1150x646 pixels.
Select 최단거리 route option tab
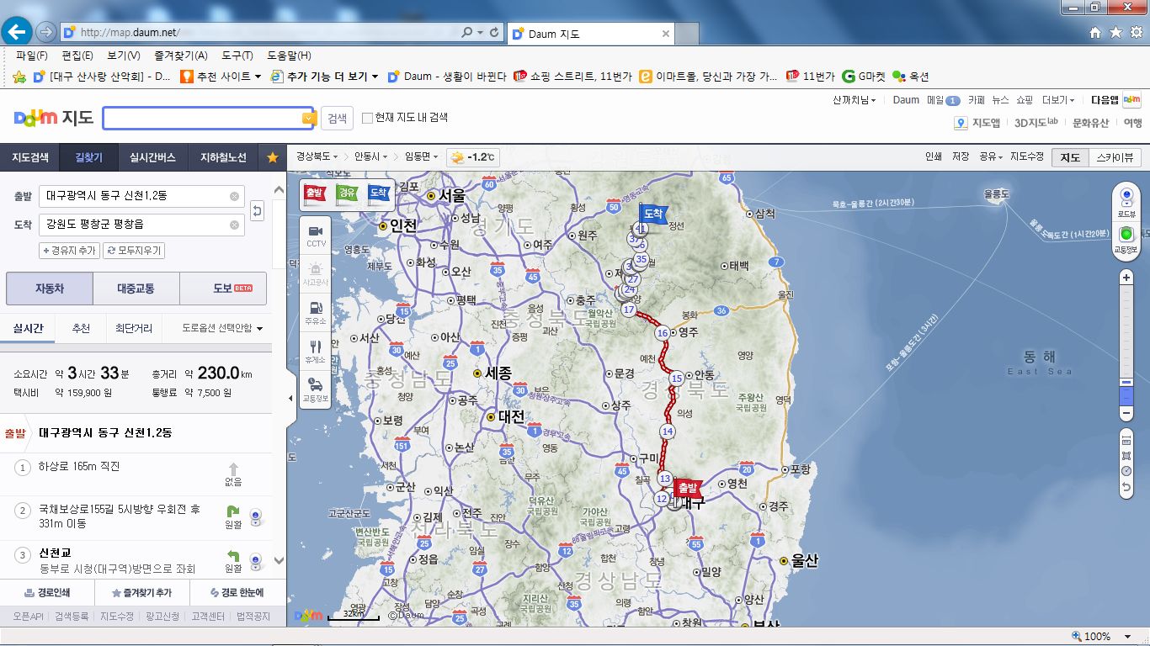click(134, 328)
